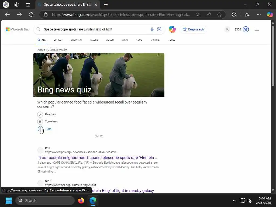Open the PBS cosmic neighborhood article
The image size is (276, 207).
tap(98, 157)
